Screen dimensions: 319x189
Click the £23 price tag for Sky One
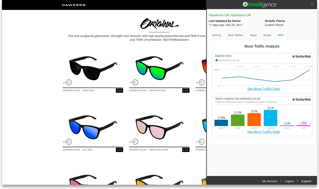pyautogui.click(x=119, y=150)
